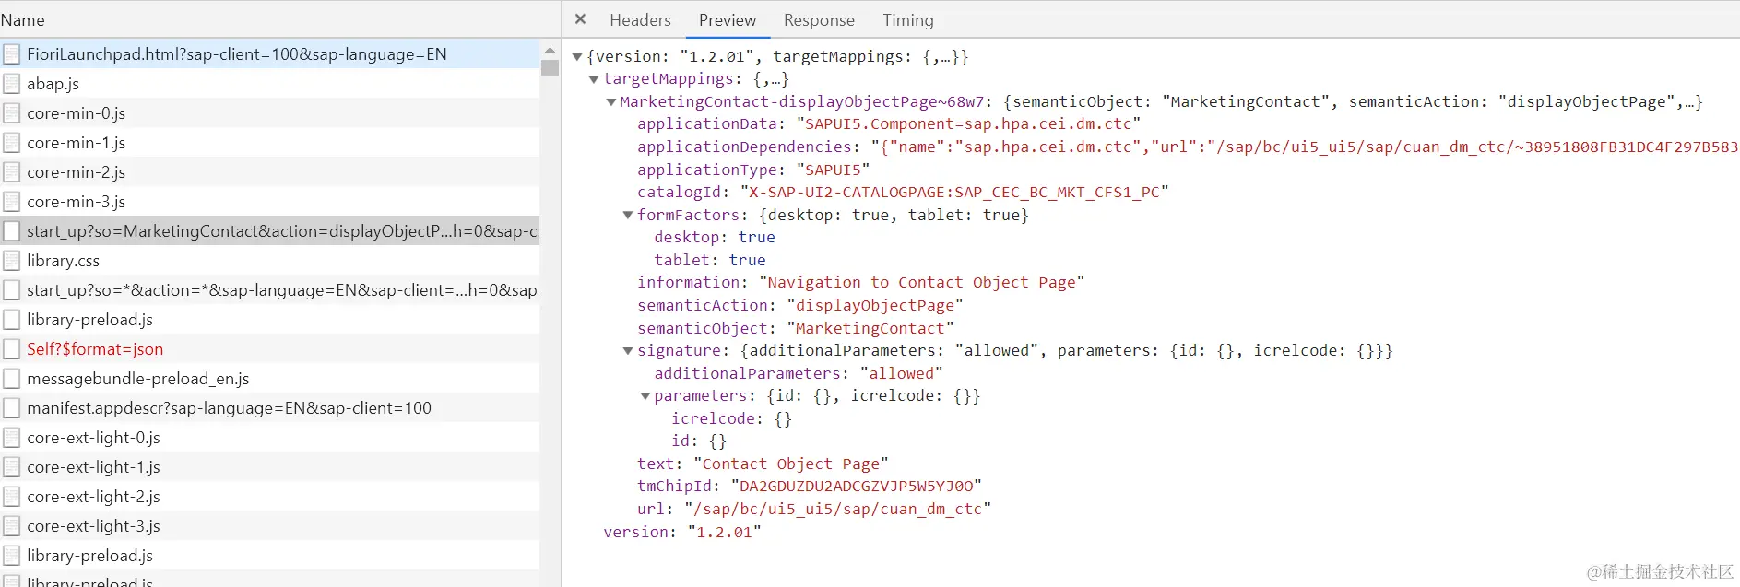Viewport: 1740px width, 587px height.
Task: Select the core-ext-light-2.js request
Action: pyautogui.click(x=269, y=497)
